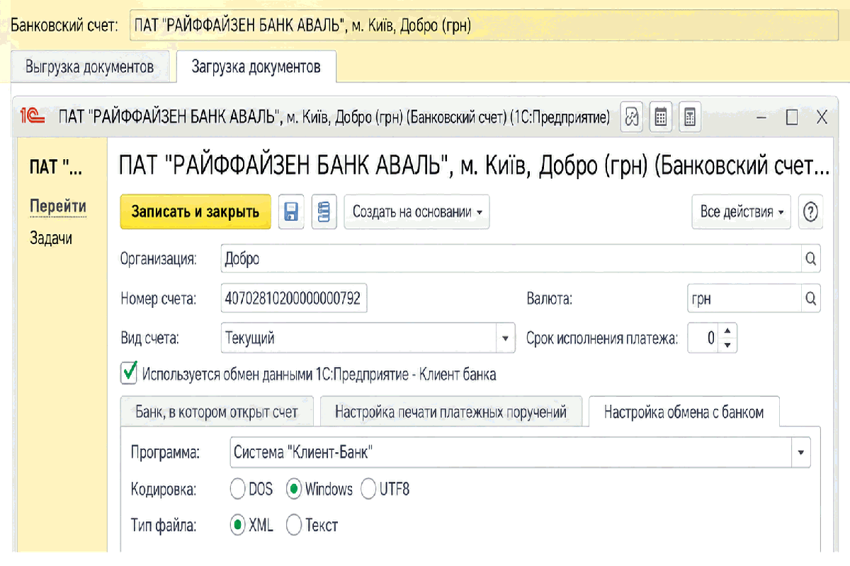Click the 1C logo icon in title bar

(32, 117)
